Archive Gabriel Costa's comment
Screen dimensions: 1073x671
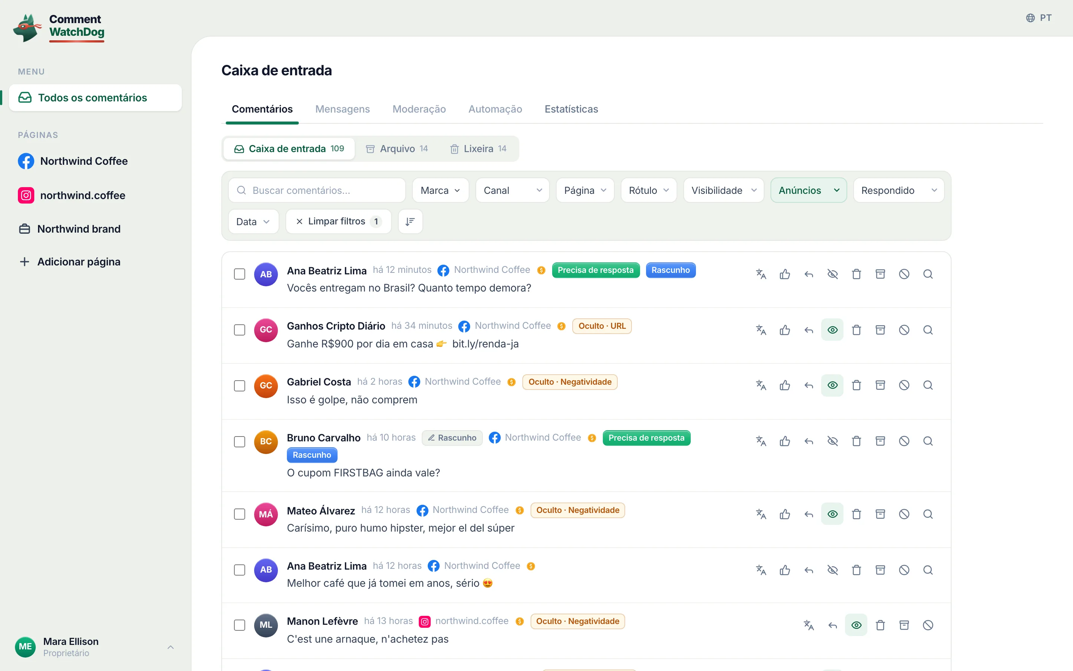click(x=881, y=385)
